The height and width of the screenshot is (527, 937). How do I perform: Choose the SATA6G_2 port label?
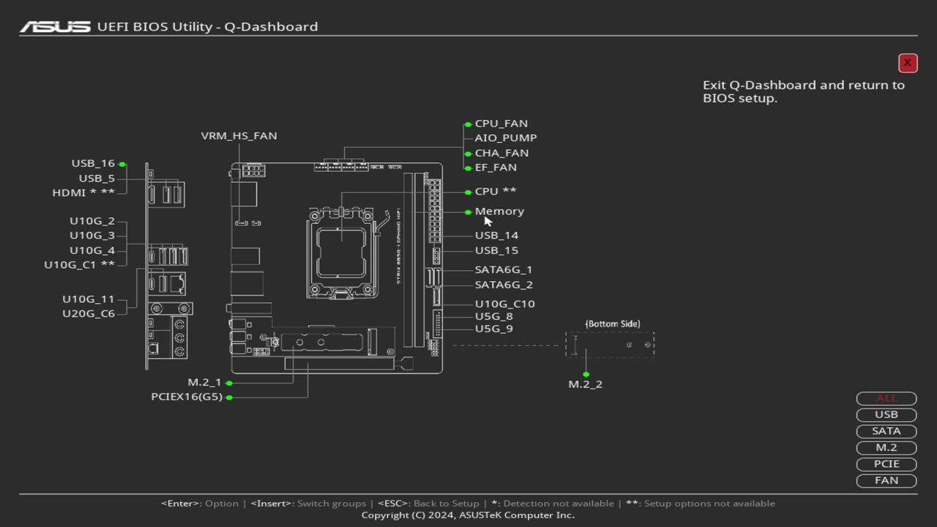[x=504, y=285]
